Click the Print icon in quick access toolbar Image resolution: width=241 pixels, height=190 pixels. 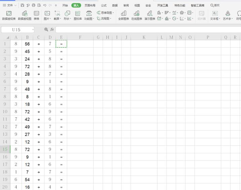coord(34,5)
